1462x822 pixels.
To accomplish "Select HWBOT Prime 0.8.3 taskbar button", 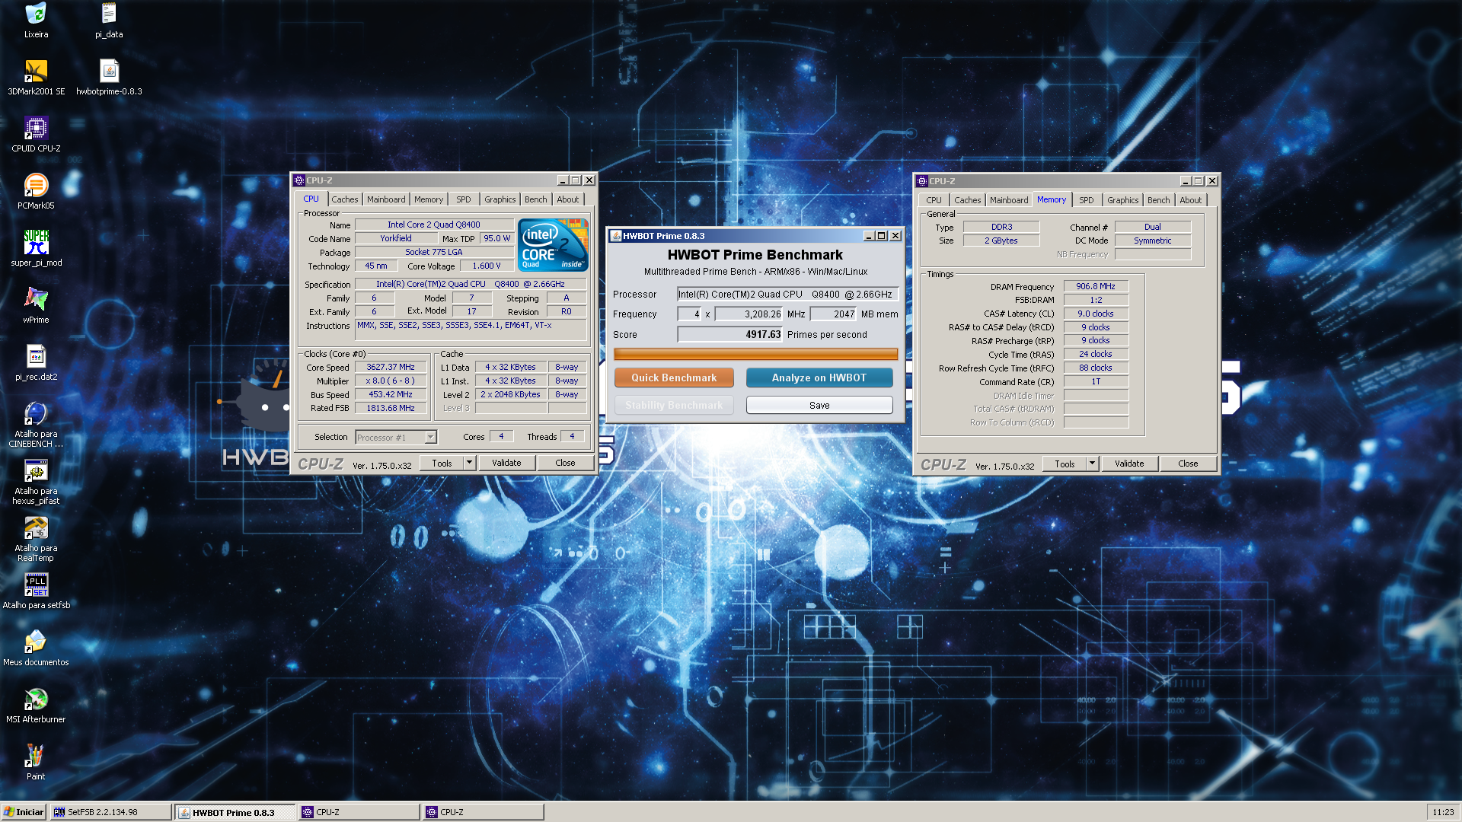I will tap(235, 812).
